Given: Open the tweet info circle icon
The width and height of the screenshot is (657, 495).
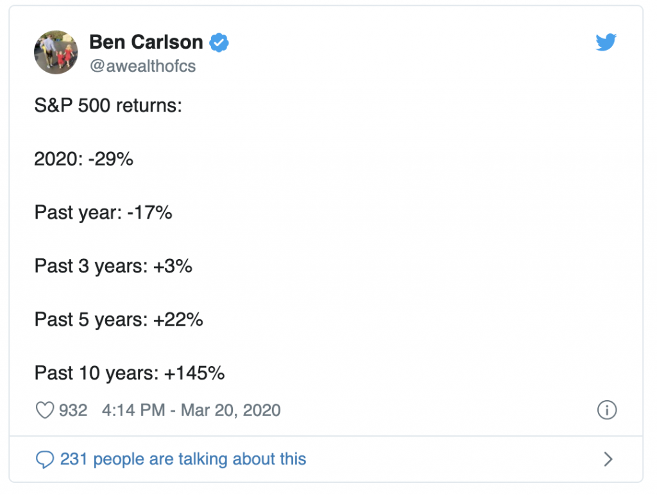Looking at the screenshot, I should click(x=606, y=410).
